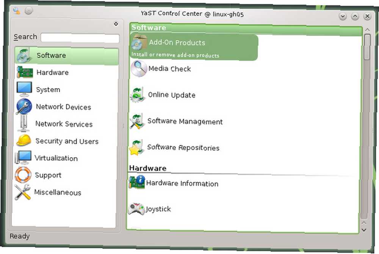Open Media Check module
The width and height of the screenshot is (379, 254).
click(170, 69)
